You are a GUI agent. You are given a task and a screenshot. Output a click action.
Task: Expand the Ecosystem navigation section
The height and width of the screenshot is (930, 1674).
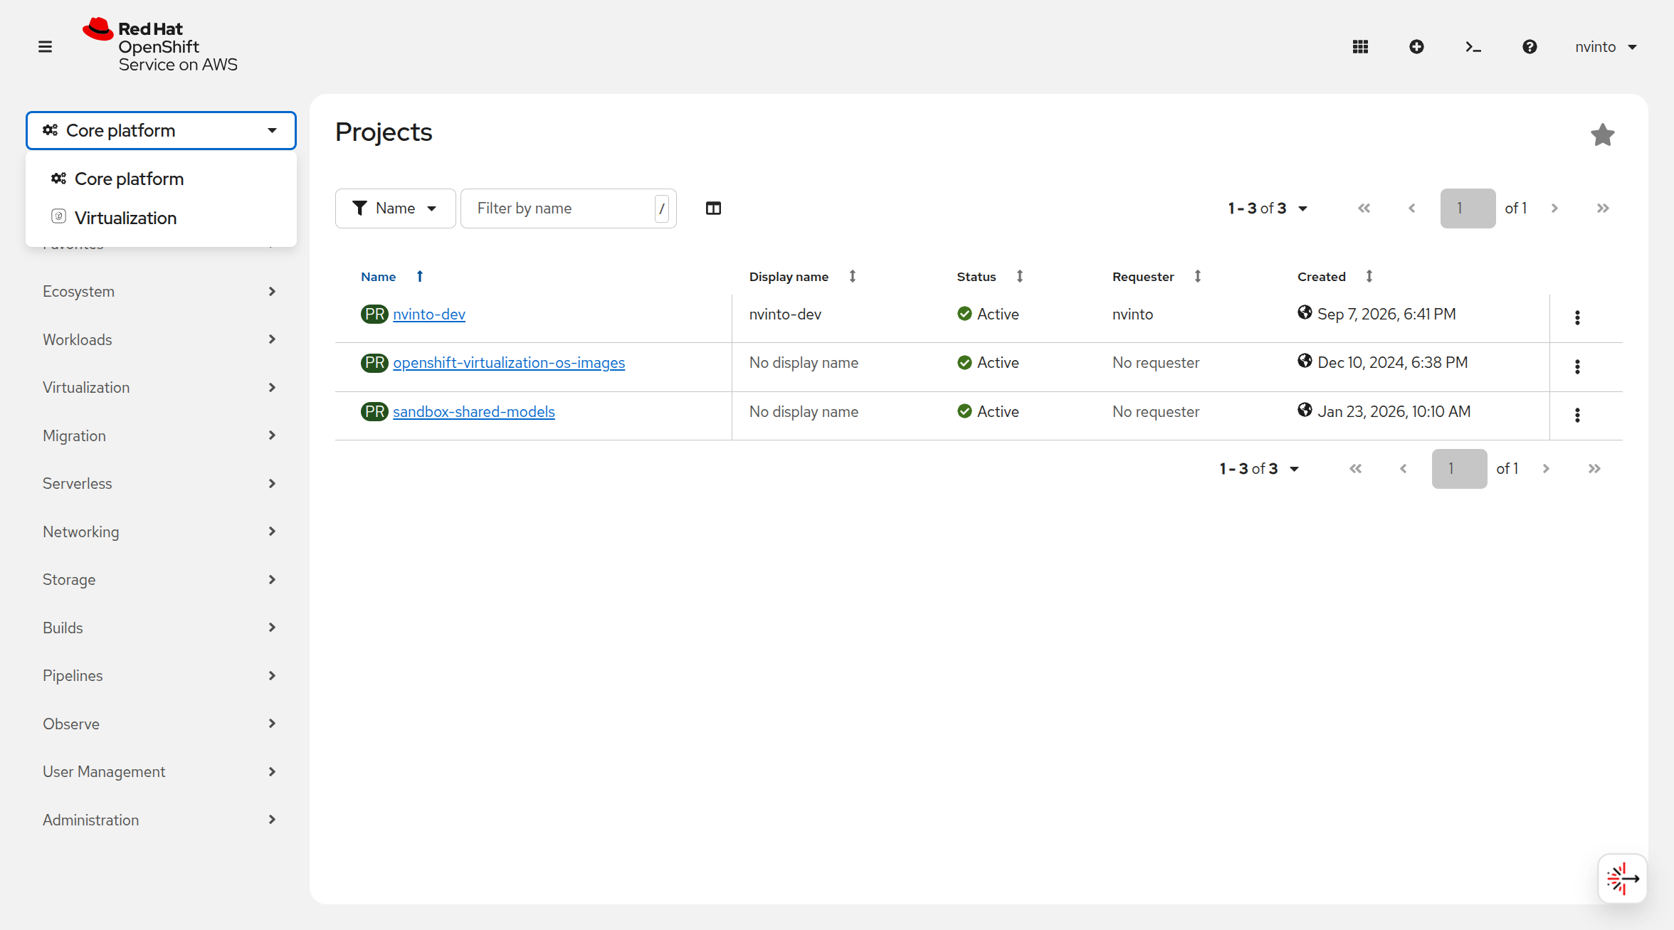coord(161,292)
